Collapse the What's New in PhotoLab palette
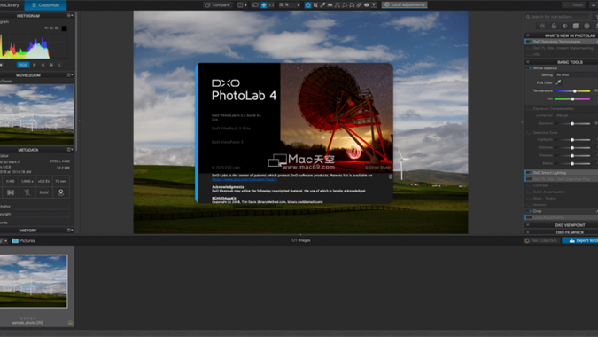 (x=528, y=35)
